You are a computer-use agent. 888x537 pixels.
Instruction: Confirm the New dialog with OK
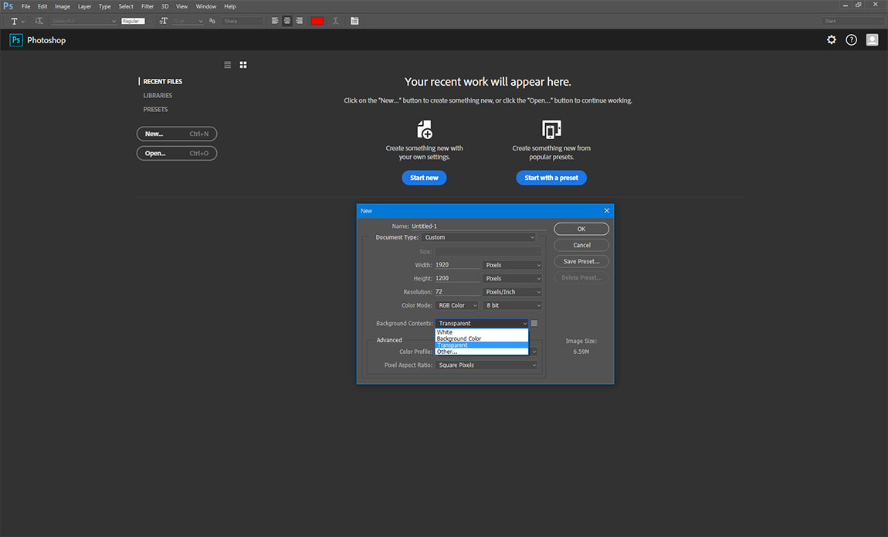click(581, 229)
